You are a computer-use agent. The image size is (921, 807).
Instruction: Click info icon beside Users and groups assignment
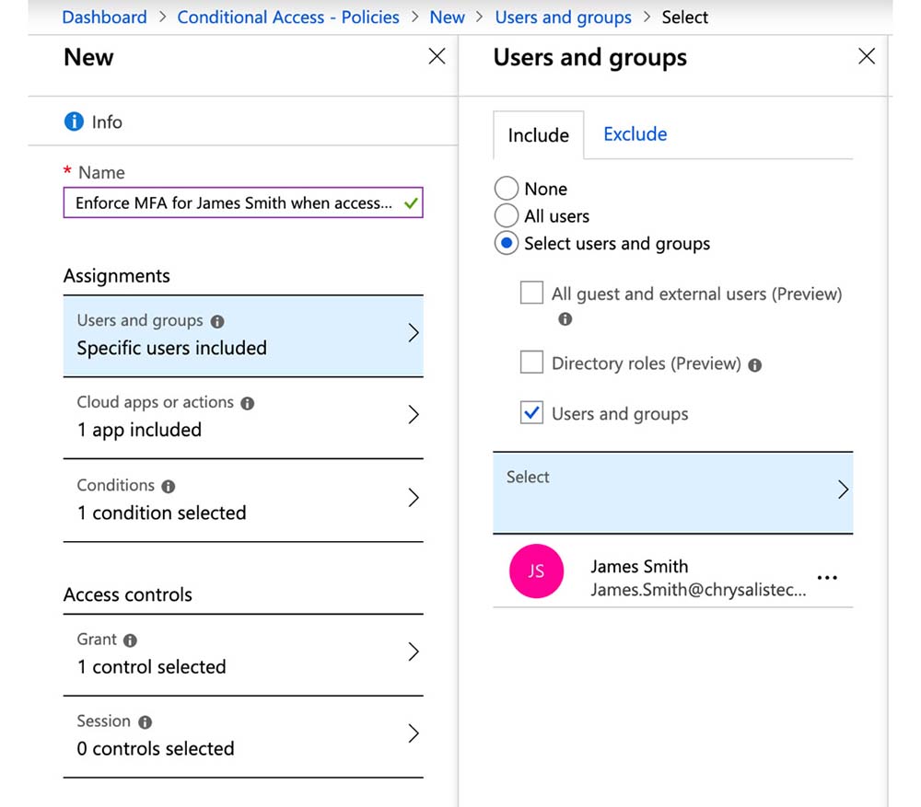(x=217, y=321)
